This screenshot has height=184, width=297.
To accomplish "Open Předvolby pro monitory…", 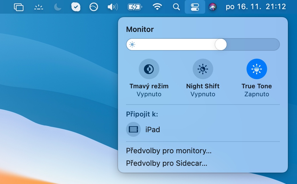I will (169, 151).
